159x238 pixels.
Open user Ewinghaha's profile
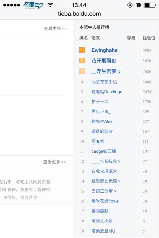pyautogui.click(x=104, y=50)
